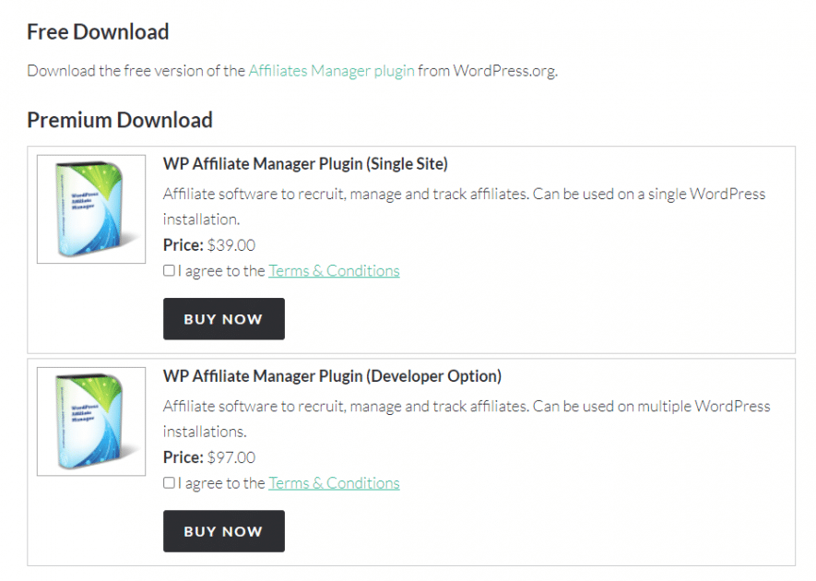The height and width of the screenshot is (581, 816).
Task: Click the $97.00 price text
Action: pyautogui.click(x=231, y=457)
